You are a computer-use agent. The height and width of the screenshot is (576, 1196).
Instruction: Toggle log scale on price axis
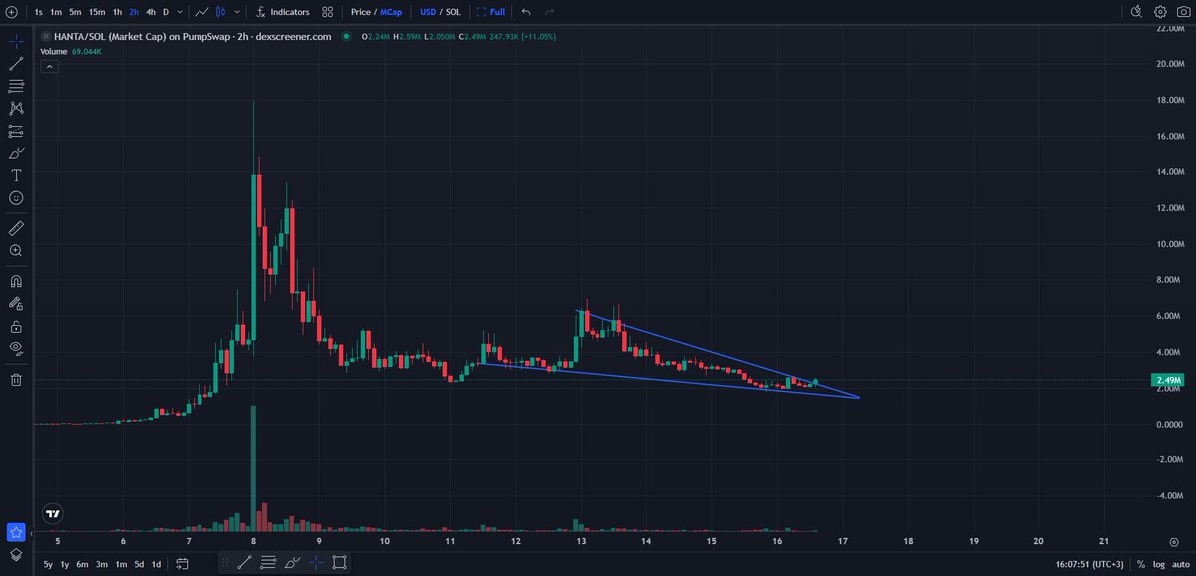pyautogui.click(x=1159, y=565)
